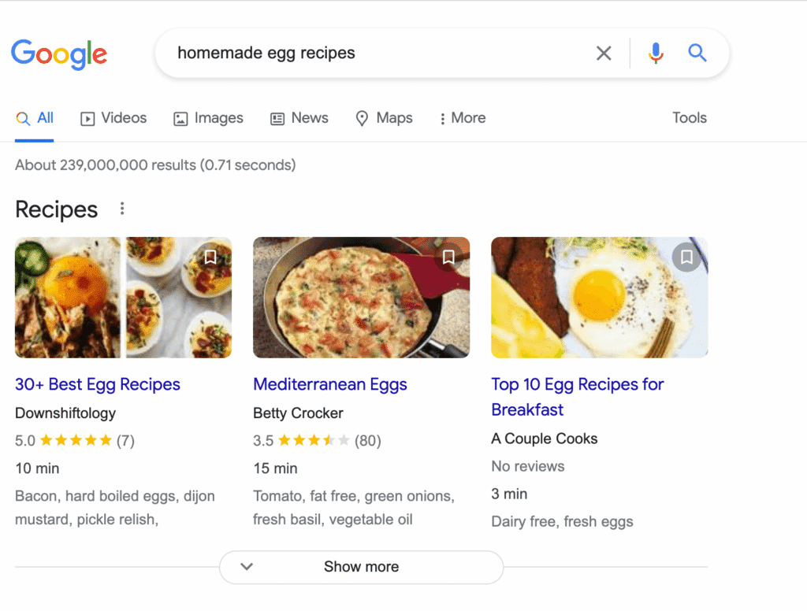Bookmark the Top 10 Egg Recipes card
The height and width of the screenshot is (611, 807).
click(x=686, y=257)
